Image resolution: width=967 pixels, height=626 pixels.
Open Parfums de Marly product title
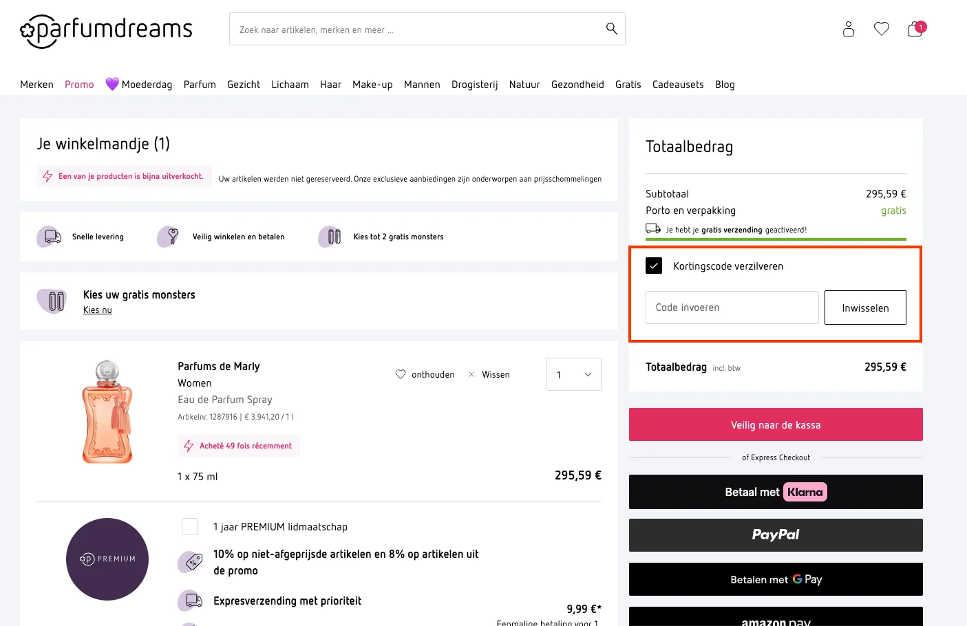click(219, 367)
